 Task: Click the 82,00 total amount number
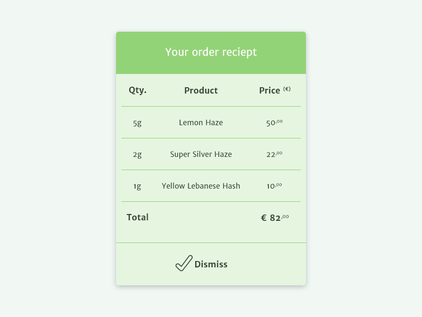coord(275,218)
